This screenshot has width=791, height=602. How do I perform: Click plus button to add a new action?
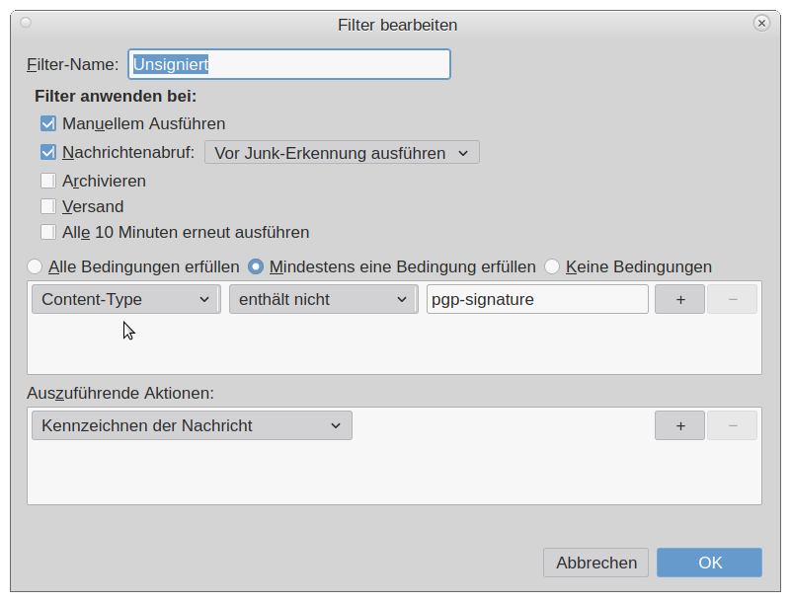[679, 425]
